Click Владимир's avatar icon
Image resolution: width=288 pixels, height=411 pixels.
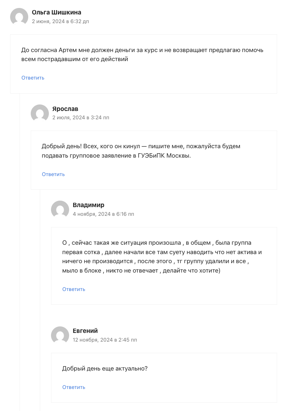tap(60, 209)
